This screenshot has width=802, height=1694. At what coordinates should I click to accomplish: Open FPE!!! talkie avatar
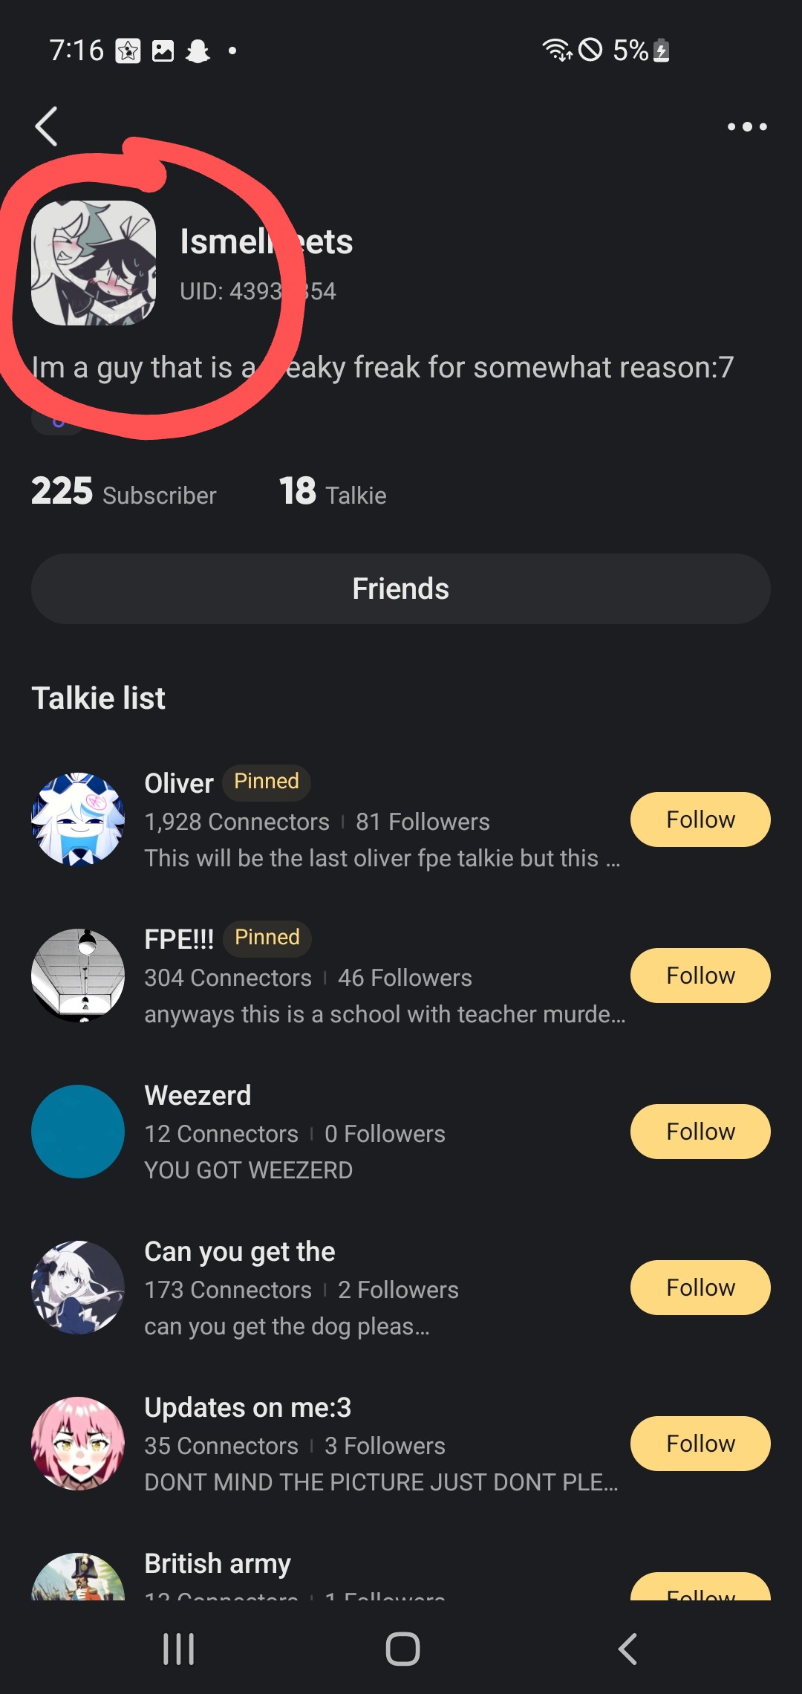pos(78,976)
